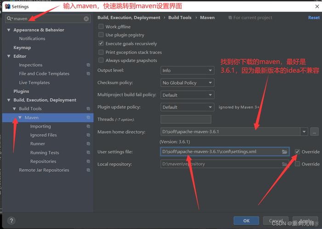This screenshot has width=322, height=229.
Task: Click the Apply button
Action: point(305,221)
